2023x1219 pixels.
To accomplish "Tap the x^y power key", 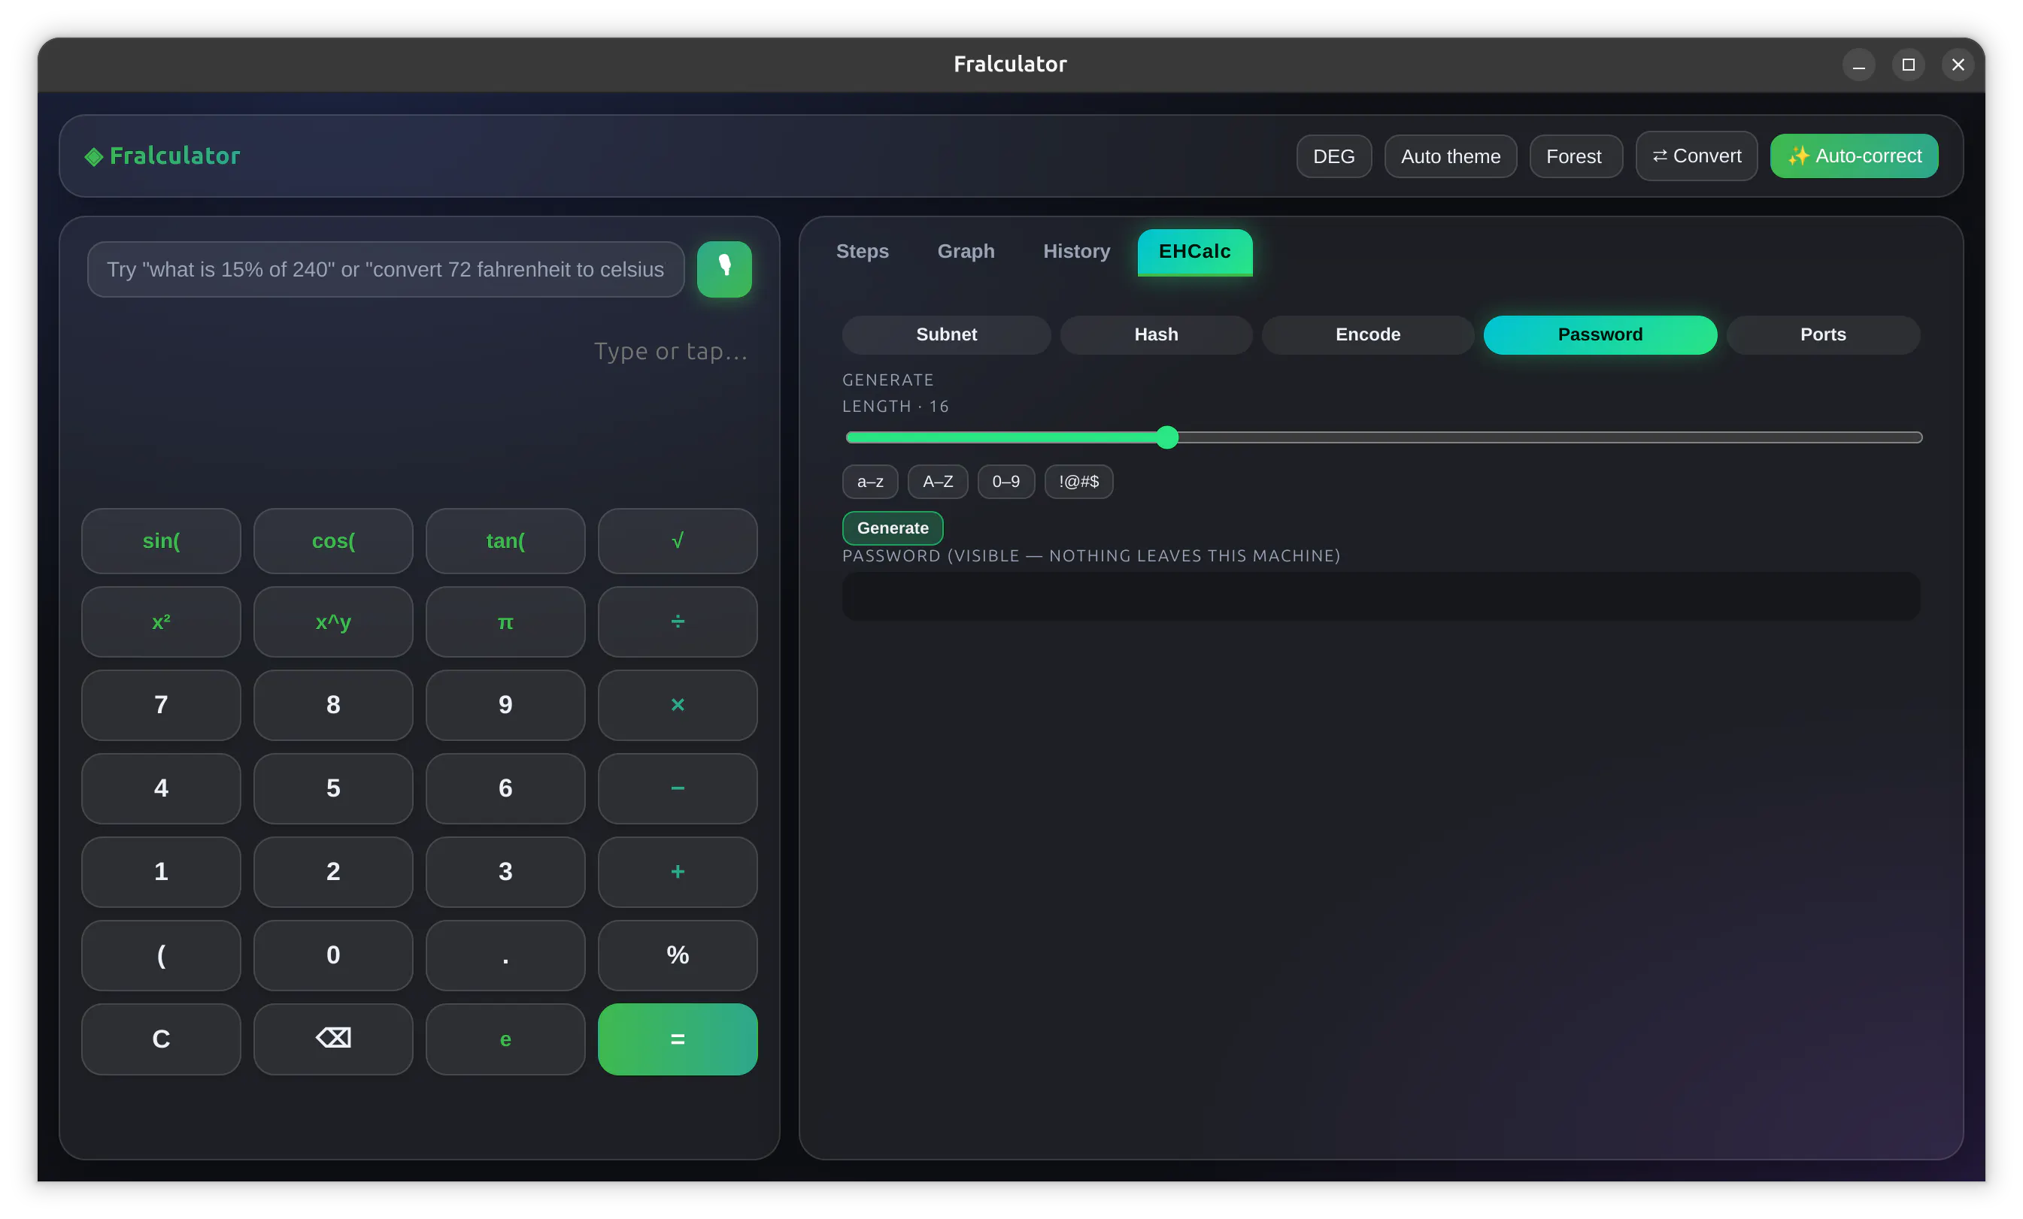I will (x=333, y=622).
